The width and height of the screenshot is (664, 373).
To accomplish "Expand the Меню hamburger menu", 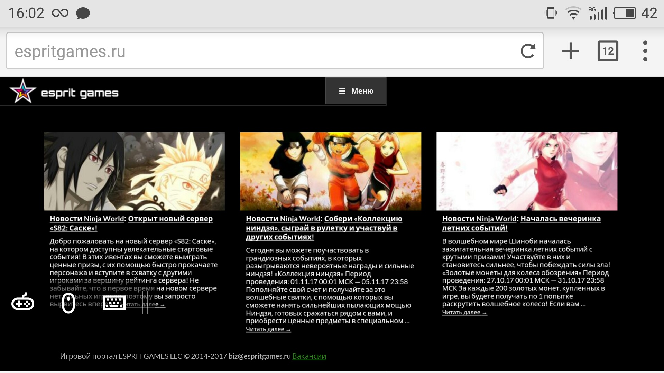I will pos(356,91).
